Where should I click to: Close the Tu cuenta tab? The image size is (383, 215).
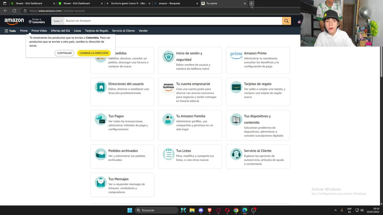pyautogui.click(x=245, y=4)
